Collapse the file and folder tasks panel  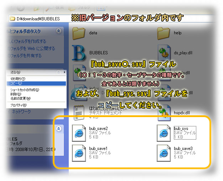click(x=58, y=31)
